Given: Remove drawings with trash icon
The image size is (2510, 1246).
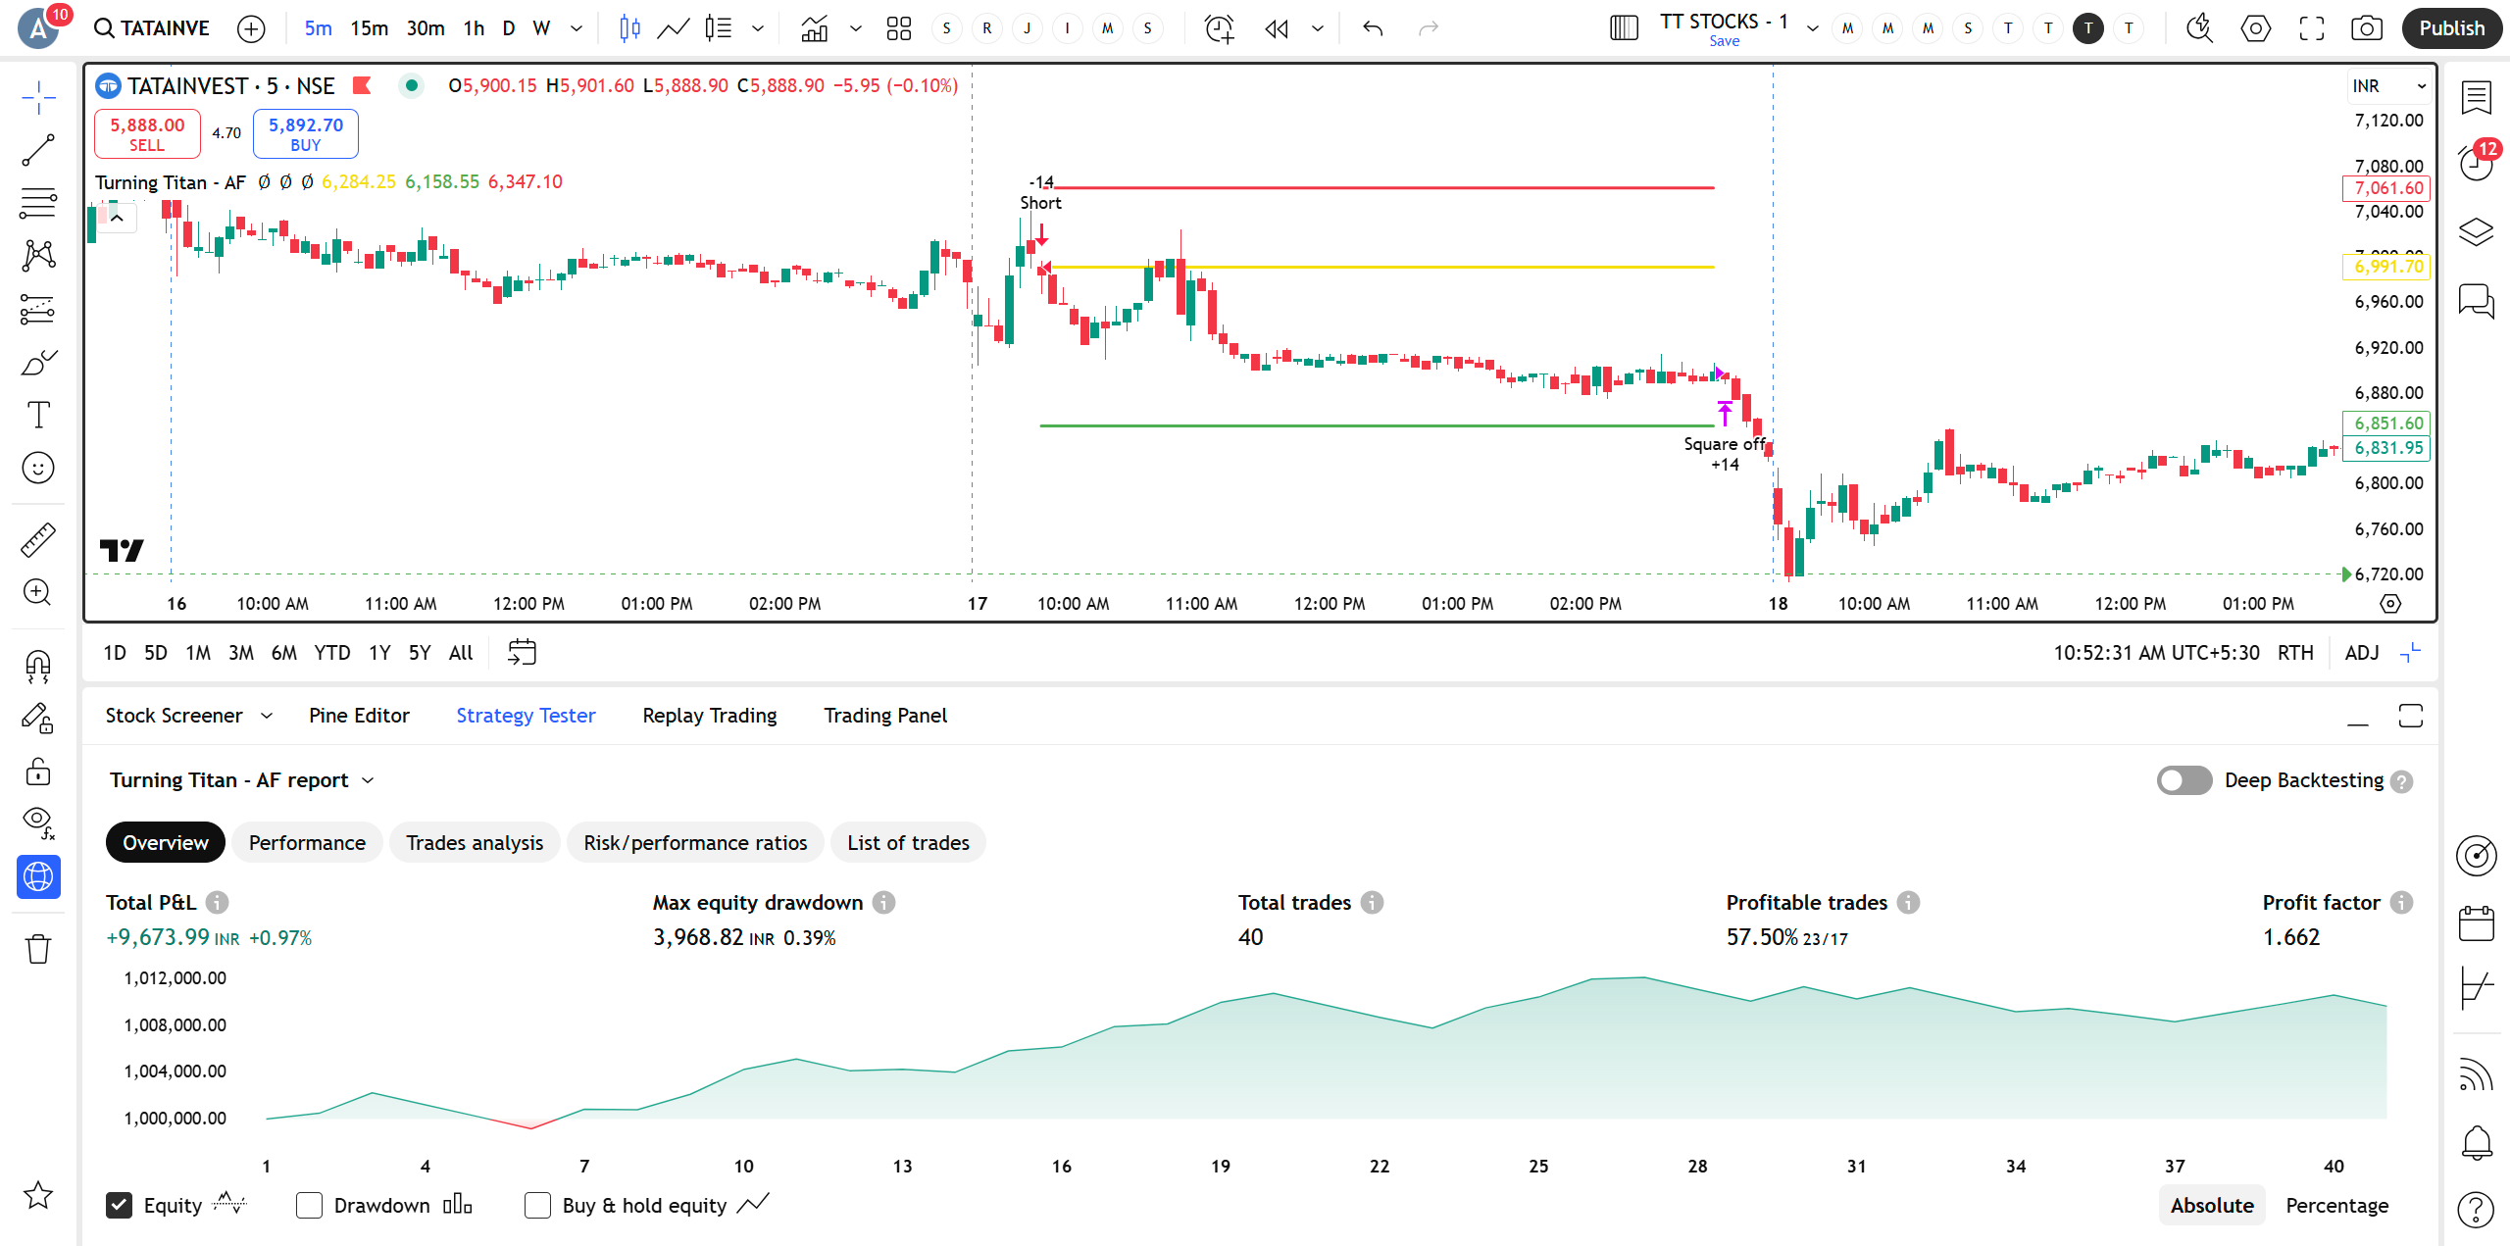Looking at the screenshot, I should tap(38, 948).
